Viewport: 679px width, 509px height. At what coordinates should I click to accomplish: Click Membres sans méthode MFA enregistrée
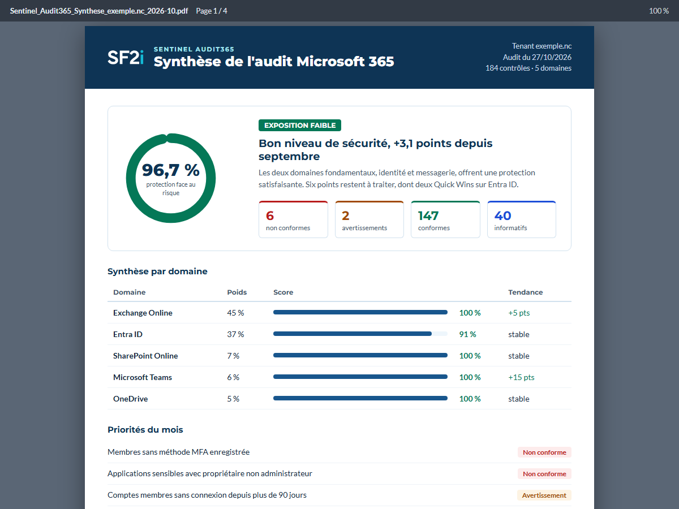(178, 452)
